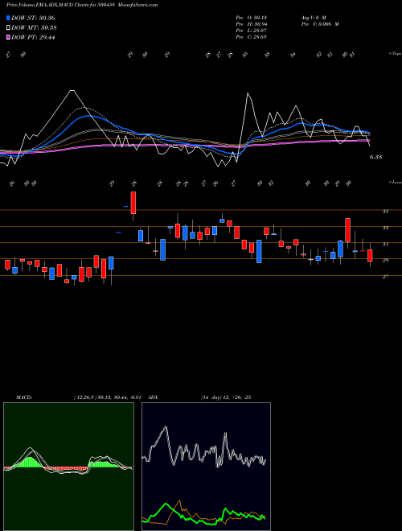Click the blue DOW ST legend swatch
The height and width of the screenshot is (531, 402).
point(9,18)
